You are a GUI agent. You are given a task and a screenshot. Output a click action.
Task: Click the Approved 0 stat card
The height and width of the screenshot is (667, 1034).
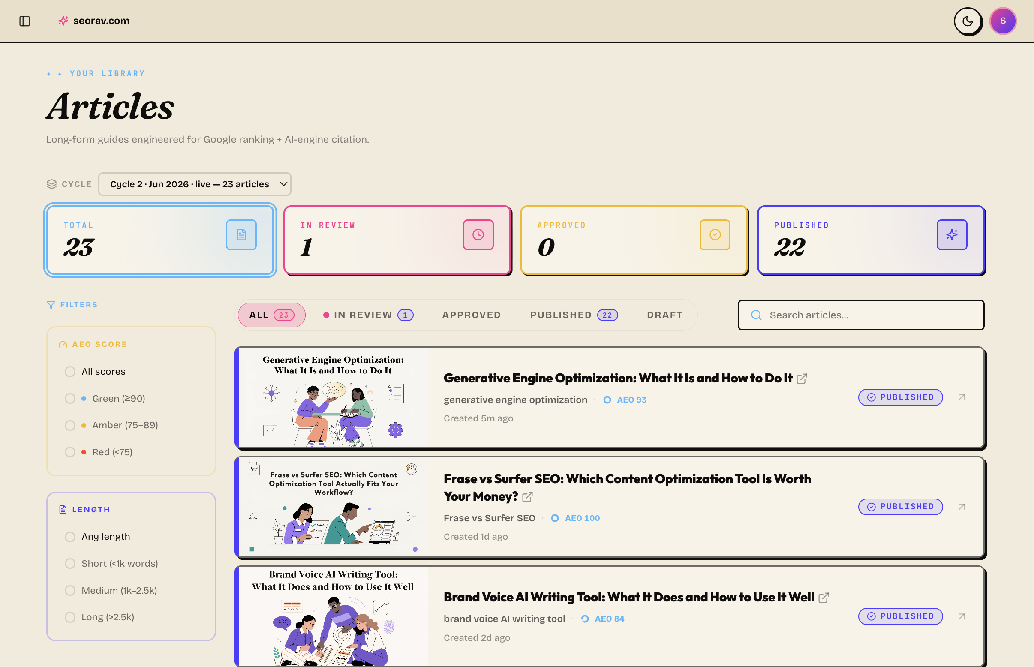634,240
